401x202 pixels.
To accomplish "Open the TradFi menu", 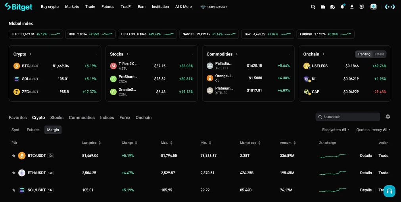I will [x=126, y=7].
